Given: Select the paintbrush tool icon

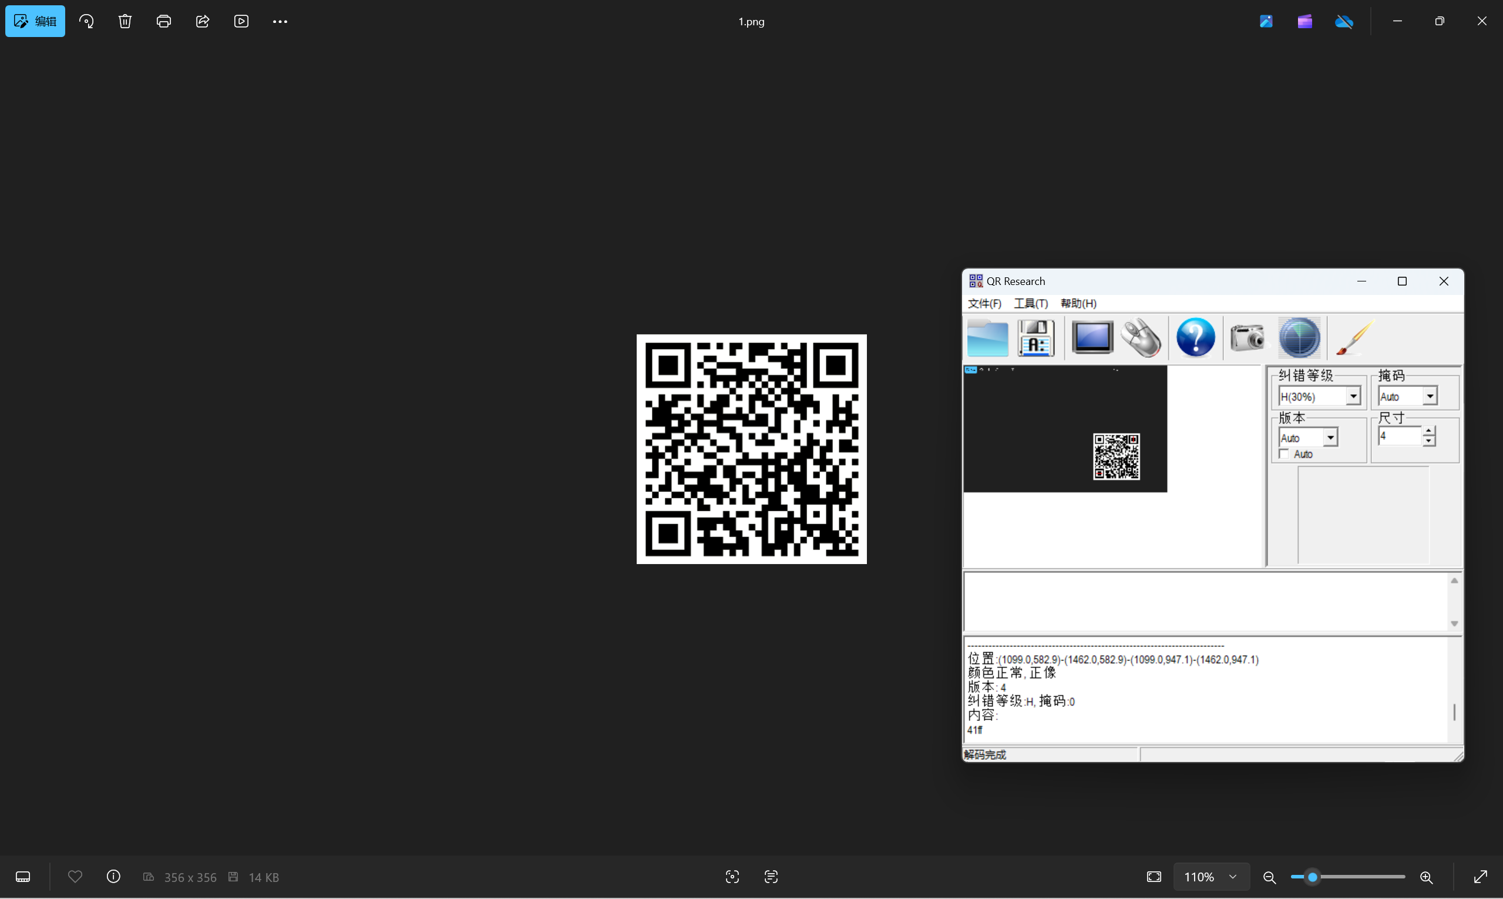Looking at the screenshot, I should (x=1354, y=337).
